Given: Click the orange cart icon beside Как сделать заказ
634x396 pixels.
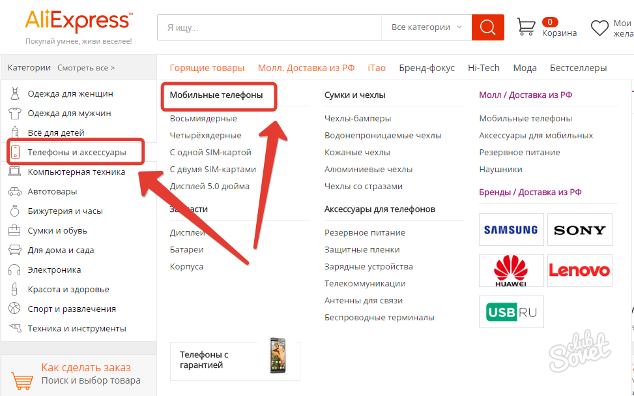Looking at the screenshot, I should coord(22,380).
